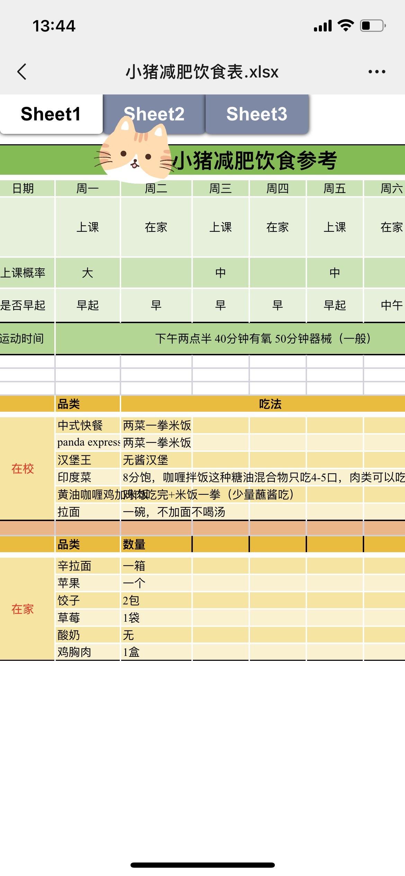
Task: Select the 在家 cell under 周二
Action: point(156,227)
